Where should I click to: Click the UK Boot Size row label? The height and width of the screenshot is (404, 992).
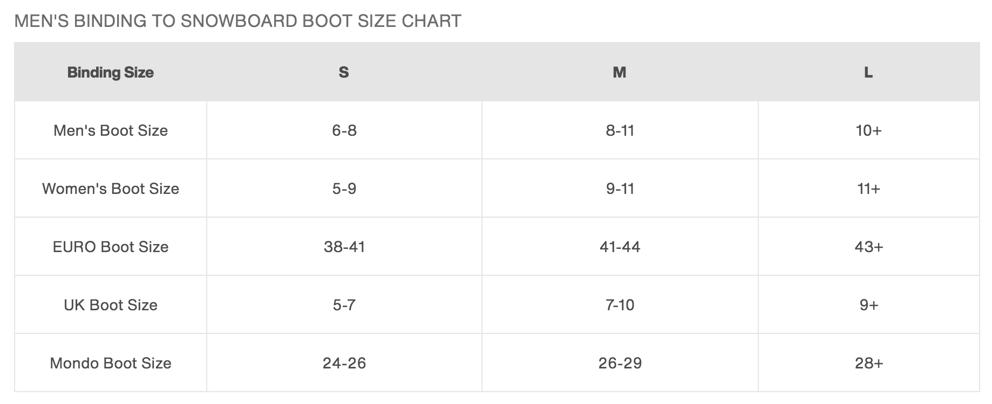(x=110, y=305)
